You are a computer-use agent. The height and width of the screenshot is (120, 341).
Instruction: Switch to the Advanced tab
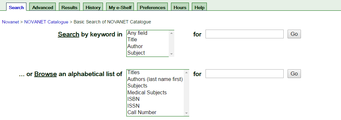(43, 7)
